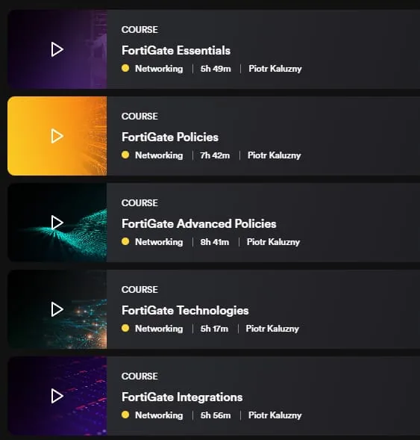Play the FortiGate Technologies course
The height and width of the screenshot is (440, 420).
click(57, 309)
